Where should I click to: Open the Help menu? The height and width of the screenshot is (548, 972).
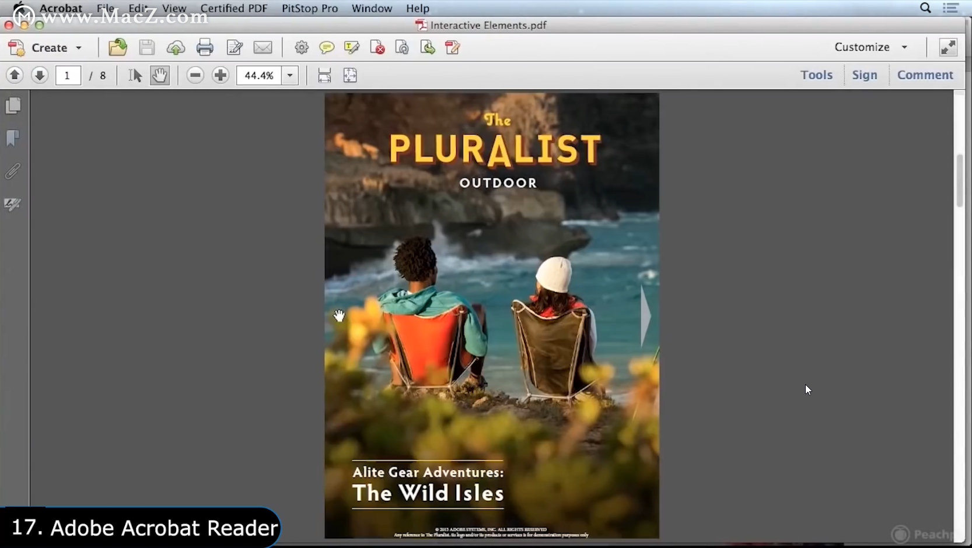coord(418,8)
